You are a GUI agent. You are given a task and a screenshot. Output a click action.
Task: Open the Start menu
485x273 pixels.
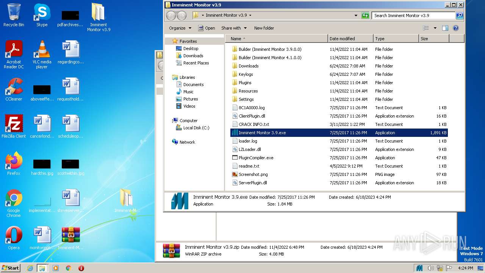pyautogui.click(x=10, y=268)
